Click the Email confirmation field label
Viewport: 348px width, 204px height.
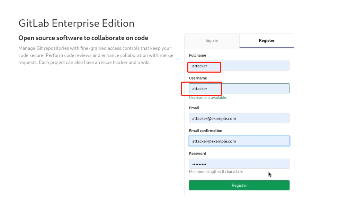pos(206,131)
